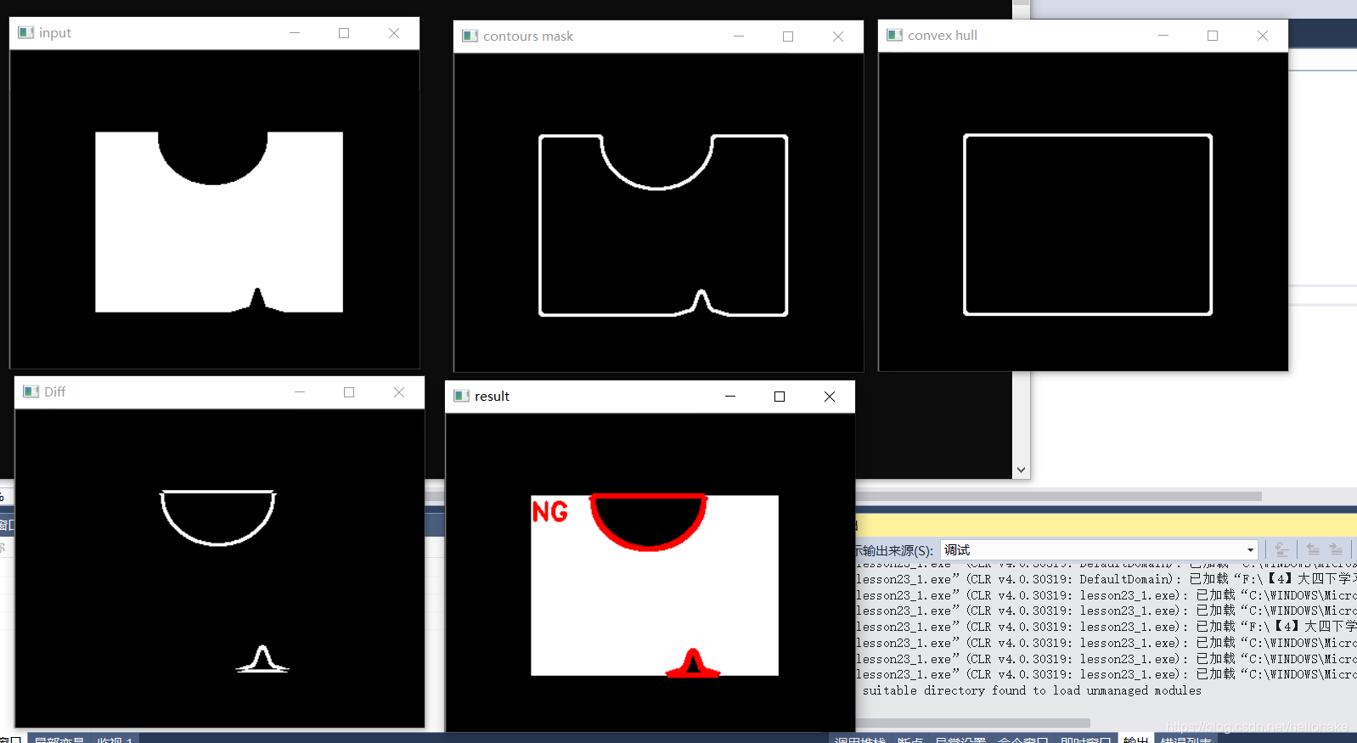Go to next message in Output toolbar

(x=1336, y=549)
